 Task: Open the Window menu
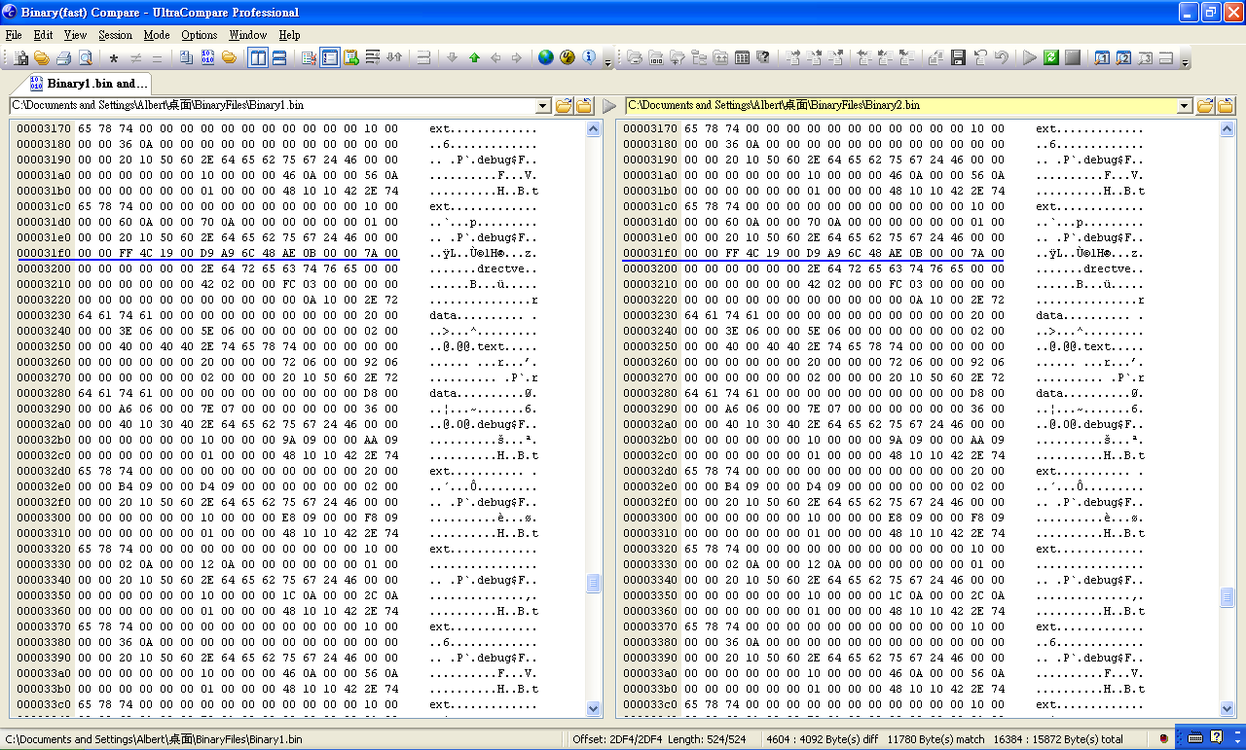pos(248,35)
